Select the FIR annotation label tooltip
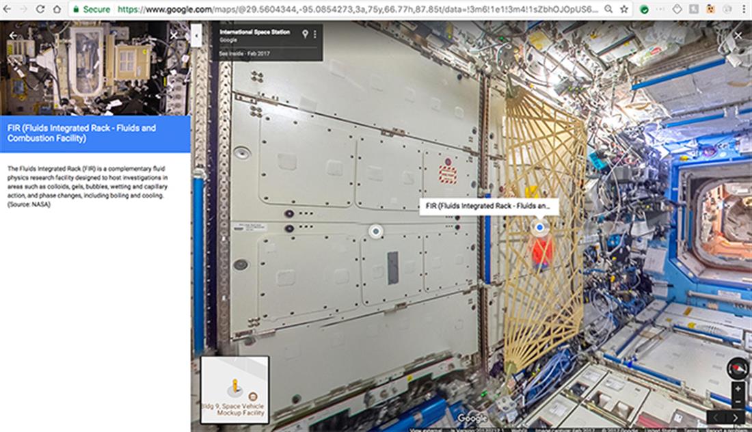The height and width of the screenshot is (432, 752). pyautogui.click(x=489, y=205)
